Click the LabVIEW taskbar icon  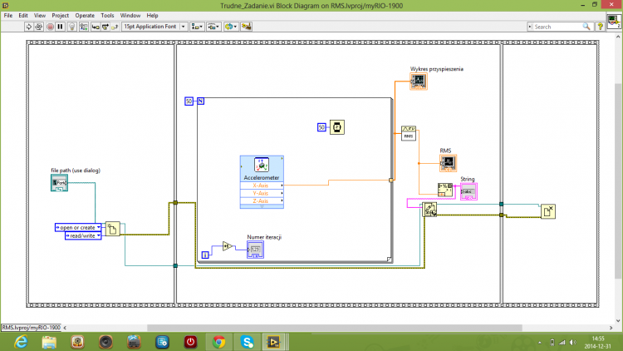click(x=274, y=342)
